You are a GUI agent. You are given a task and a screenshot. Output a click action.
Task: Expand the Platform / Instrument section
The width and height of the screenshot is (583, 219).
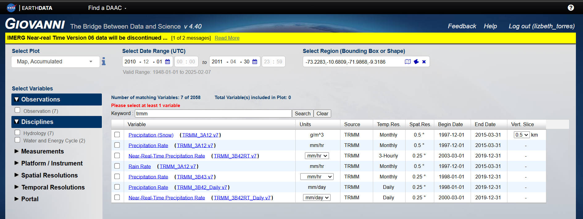tap(48, 163)
